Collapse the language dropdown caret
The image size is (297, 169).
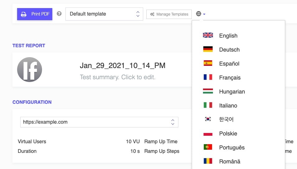(x=204, y=14)
